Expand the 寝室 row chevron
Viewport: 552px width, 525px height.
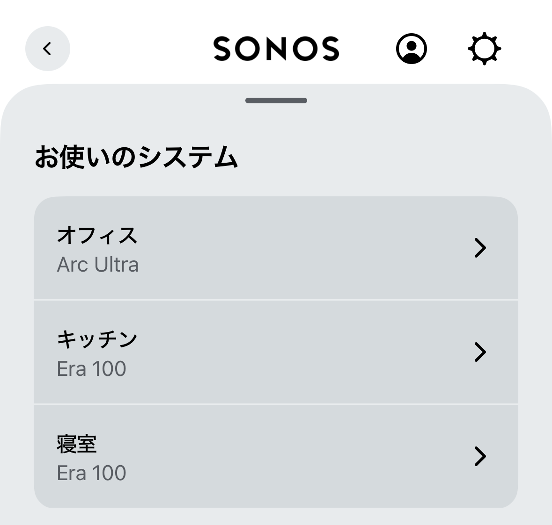(x=480, y=456)
